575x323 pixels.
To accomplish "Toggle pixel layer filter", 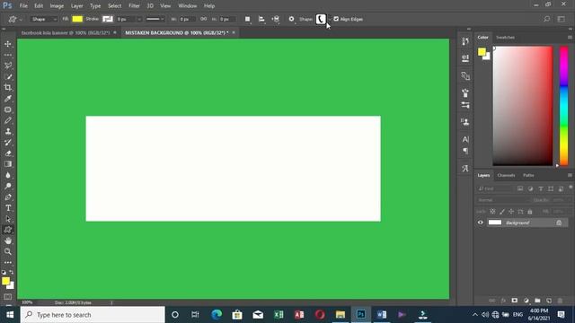I will 520,188.
